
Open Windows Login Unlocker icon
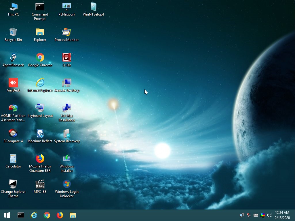point(66,189)
